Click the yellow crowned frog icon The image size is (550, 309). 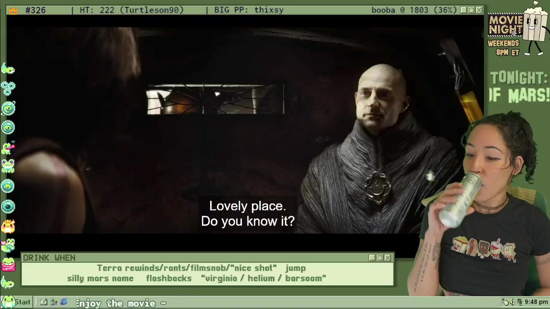8,226
